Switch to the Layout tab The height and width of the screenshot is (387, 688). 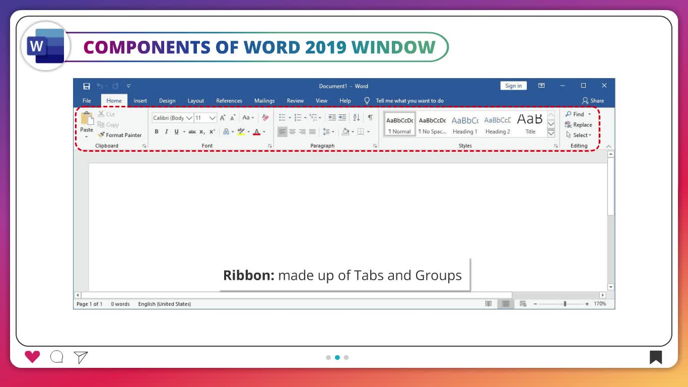[196, 101]
